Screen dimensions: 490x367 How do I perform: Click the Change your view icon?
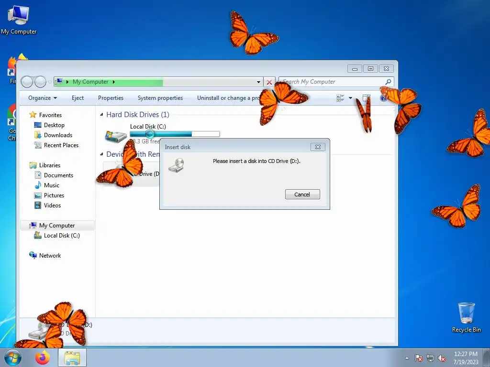click(x=340, y=98)
